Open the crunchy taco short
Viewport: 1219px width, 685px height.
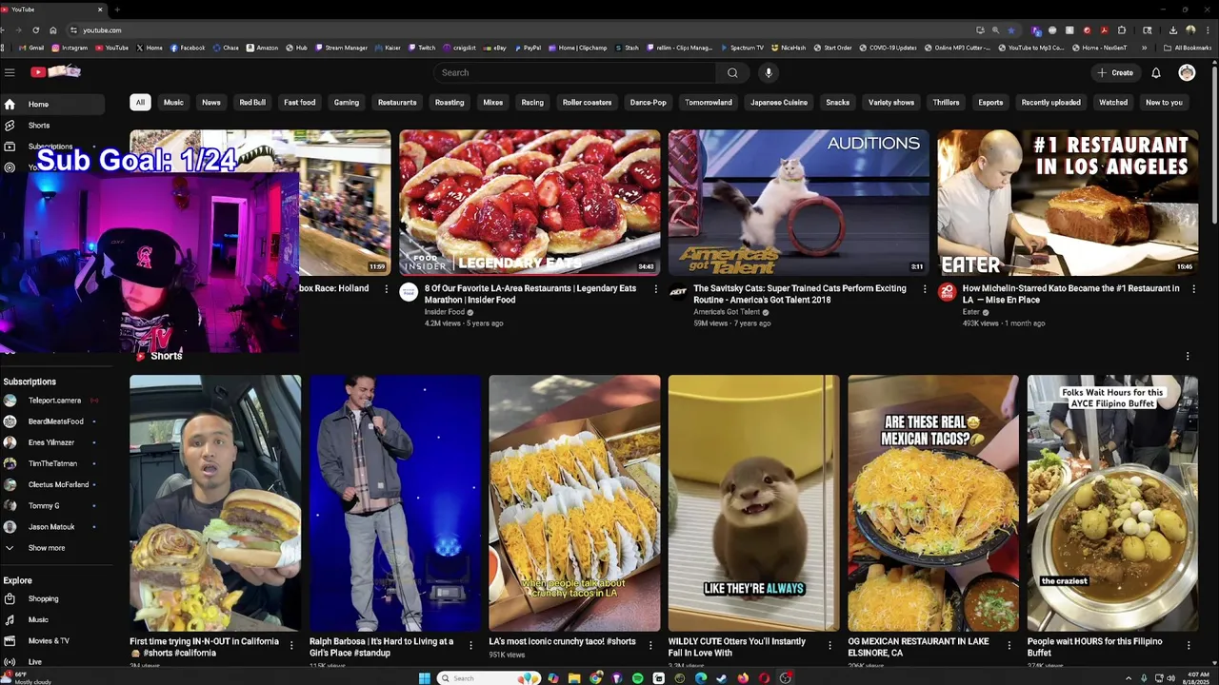(x=574, y=503)
